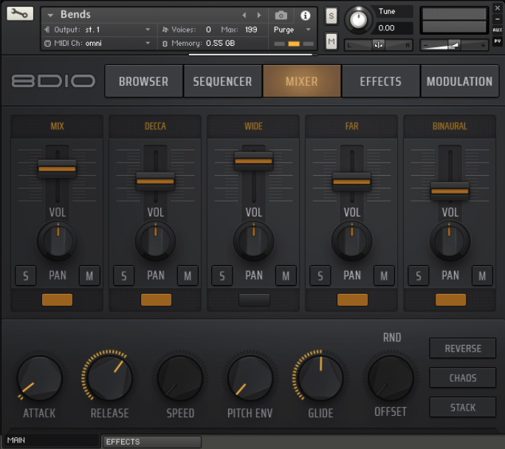
Task: Toggle the AUX sends panel
Action: click(498, 30)
